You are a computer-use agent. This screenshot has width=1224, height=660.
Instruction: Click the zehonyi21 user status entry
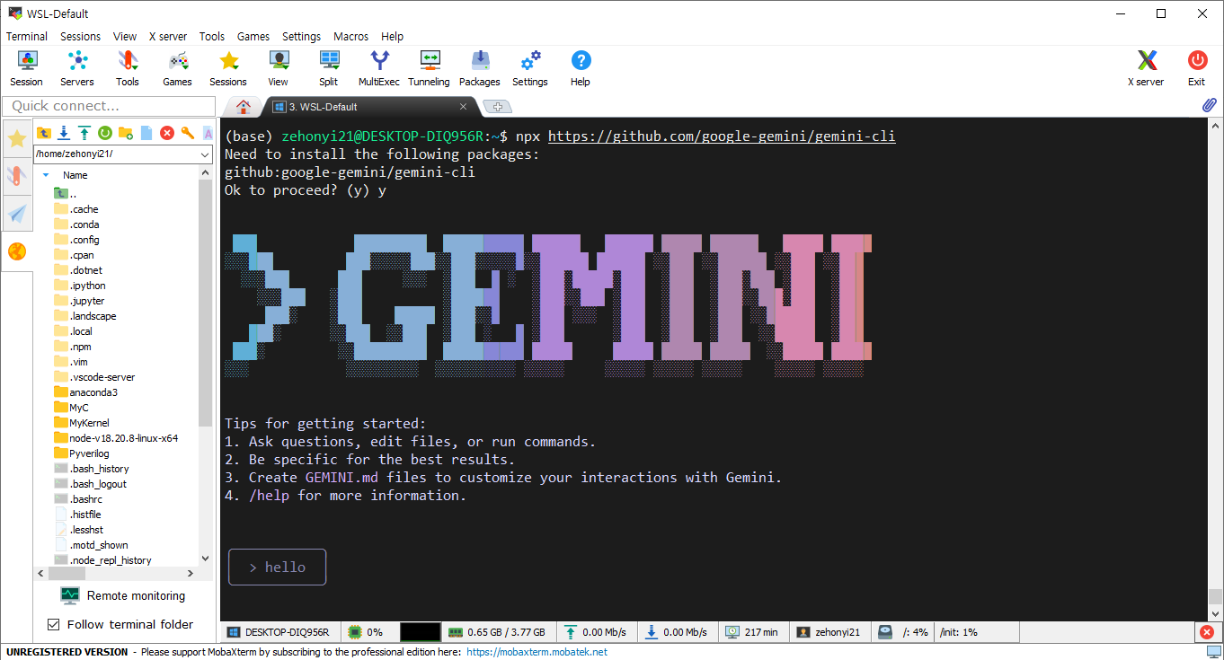coord(829,632)
